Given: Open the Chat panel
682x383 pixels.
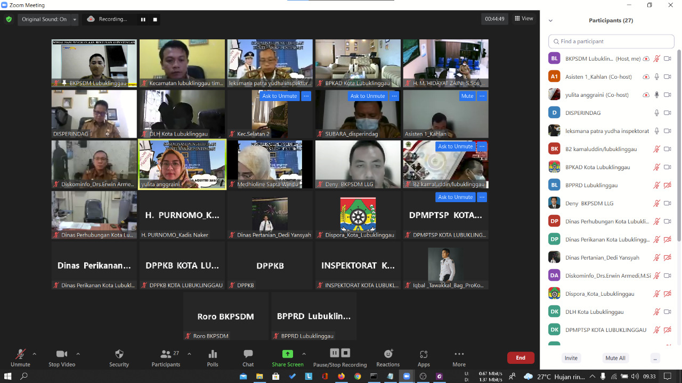Looking at the screenshot, I should 248,357.
